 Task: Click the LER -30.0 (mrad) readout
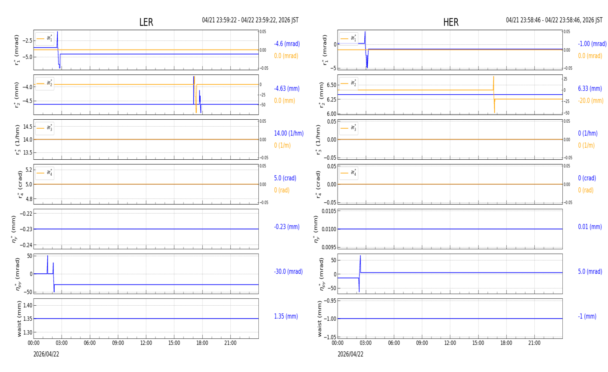tap(288, 272)
